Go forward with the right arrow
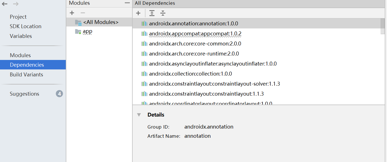The width and height of the screenshot is (387, 162). (16, 4)
